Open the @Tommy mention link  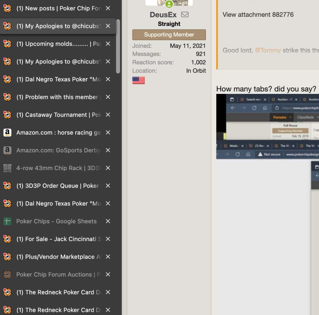tap(268, 50)
